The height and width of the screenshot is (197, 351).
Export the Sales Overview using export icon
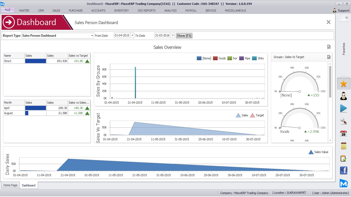329,47
